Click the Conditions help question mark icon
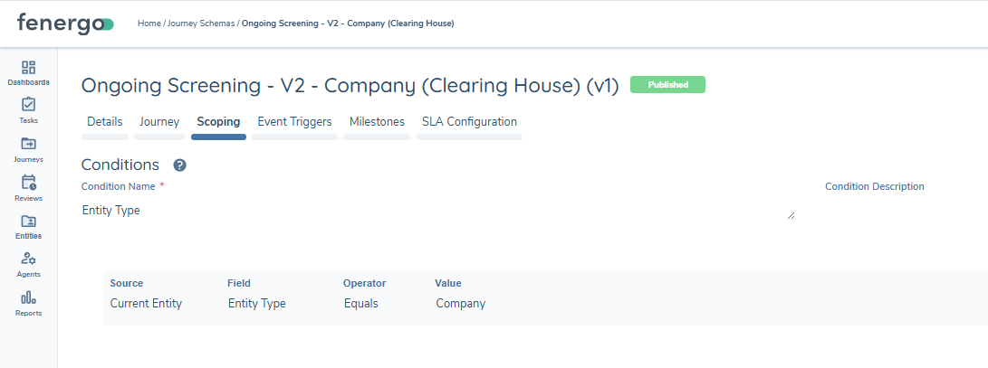The width and height of the screenshot is (988, 368). click(x=179, y=165)
